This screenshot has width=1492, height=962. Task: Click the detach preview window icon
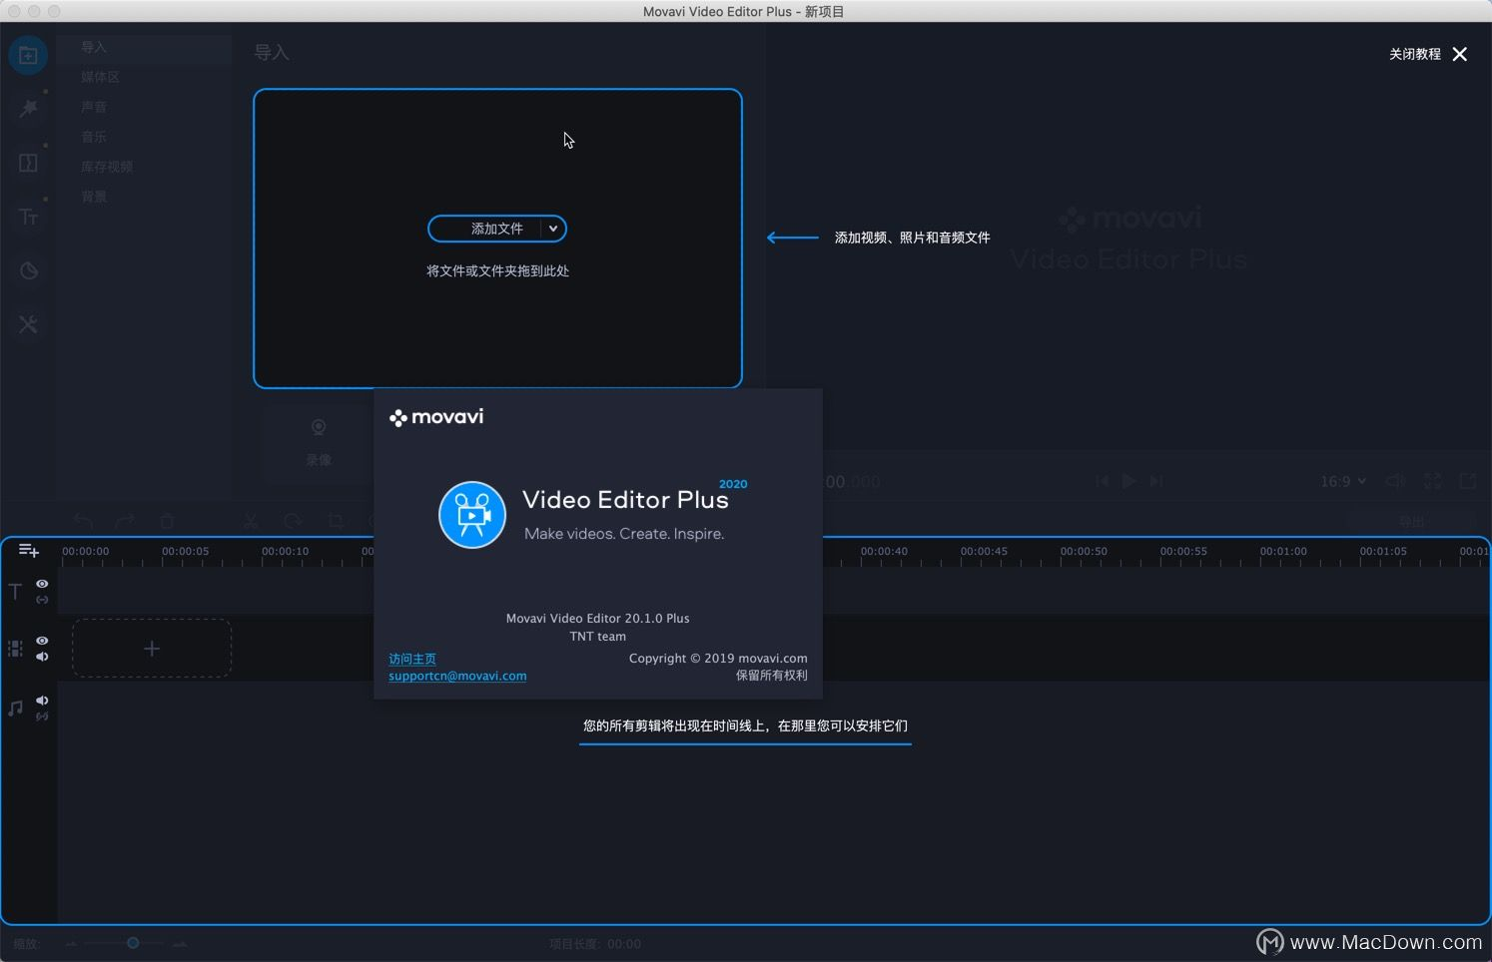(x=1468, y=481)
